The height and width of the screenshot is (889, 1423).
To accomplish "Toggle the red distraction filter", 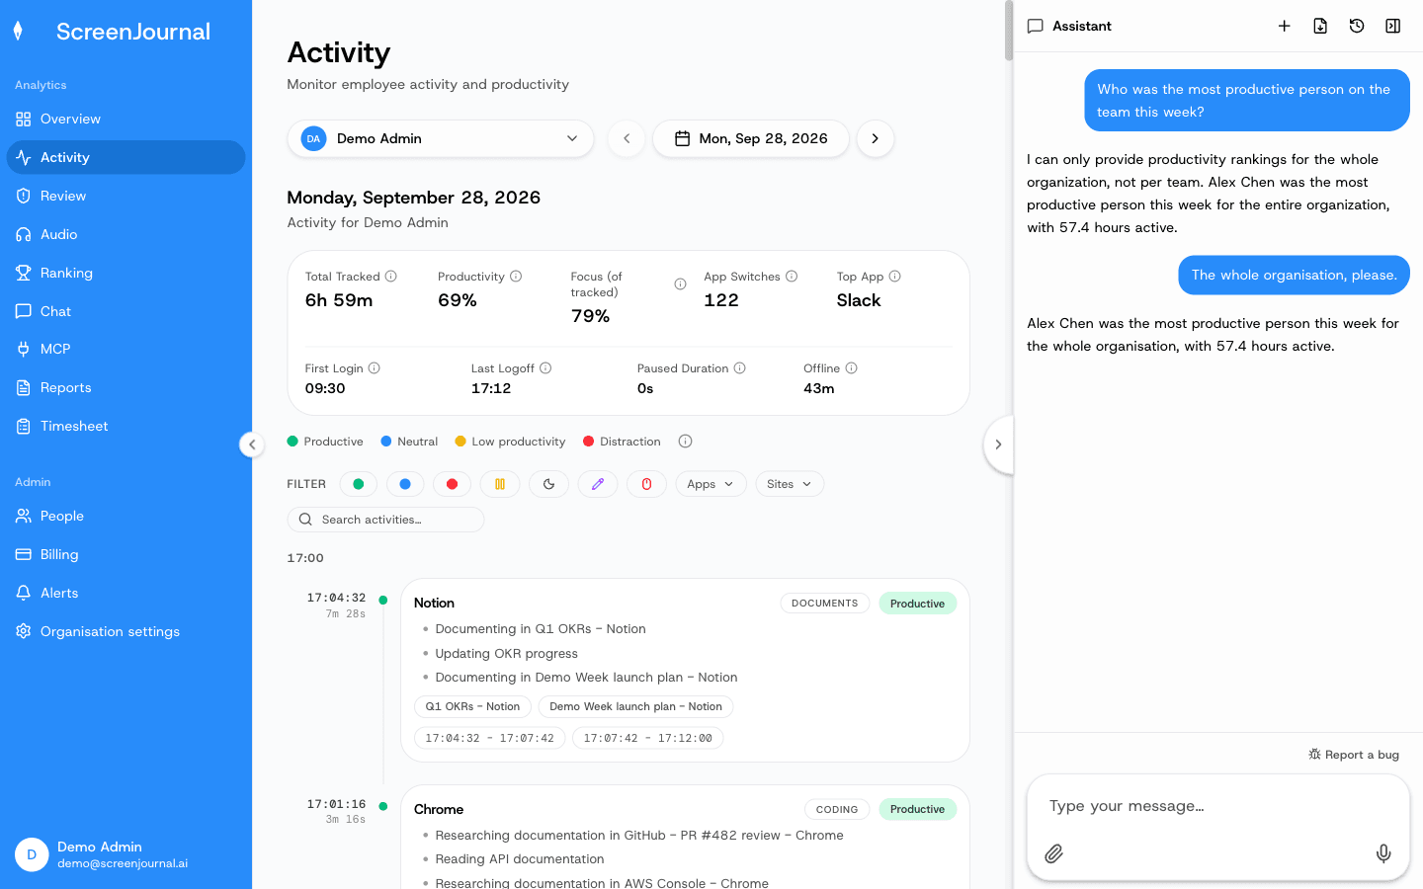I will tap(453, 484).
